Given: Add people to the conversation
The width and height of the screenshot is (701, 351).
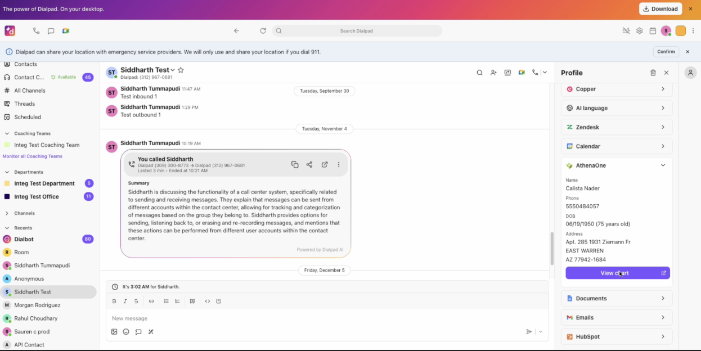Looking at the screenshot, I should (493, 73).
